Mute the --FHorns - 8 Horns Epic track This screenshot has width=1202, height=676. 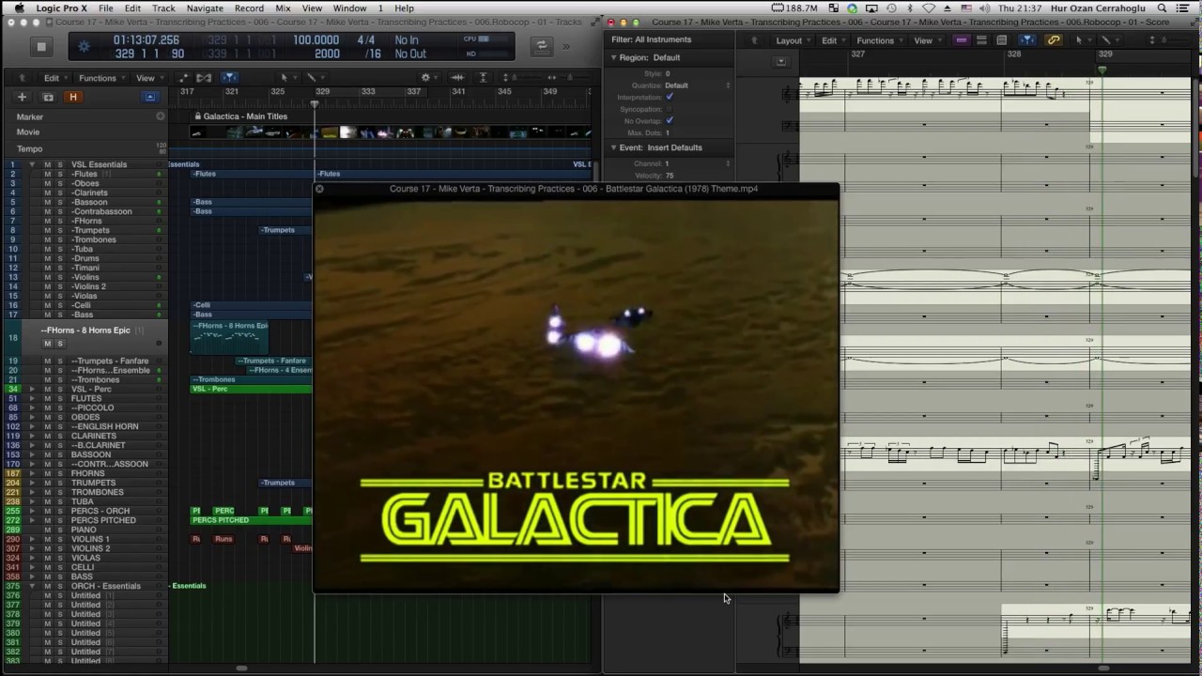(x=47, y=344)
